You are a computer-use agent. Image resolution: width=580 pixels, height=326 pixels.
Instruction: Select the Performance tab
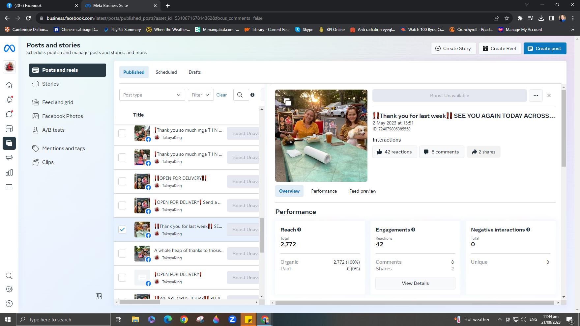click(324, 191)
